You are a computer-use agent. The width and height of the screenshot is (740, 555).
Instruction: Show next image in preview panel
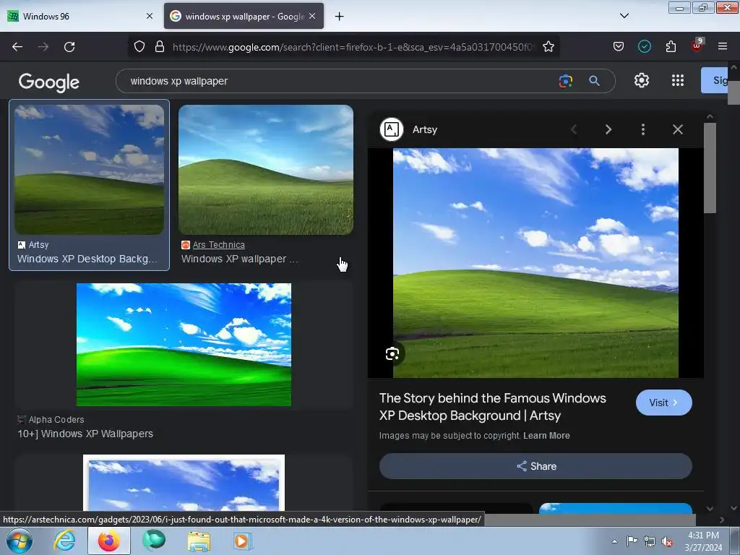click(608, 129)
